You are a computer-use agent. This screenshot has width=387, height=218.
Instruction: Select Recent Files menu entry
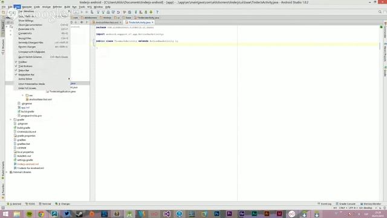pos(42,38)
